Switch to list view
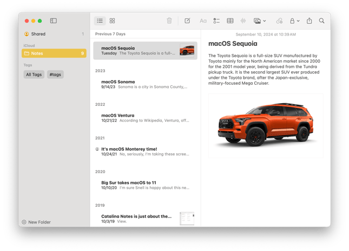The image size is (349, 251). point(100,21)
